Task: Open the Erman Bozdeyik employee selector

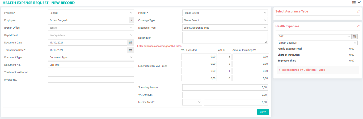Action: tap(317, 43)
